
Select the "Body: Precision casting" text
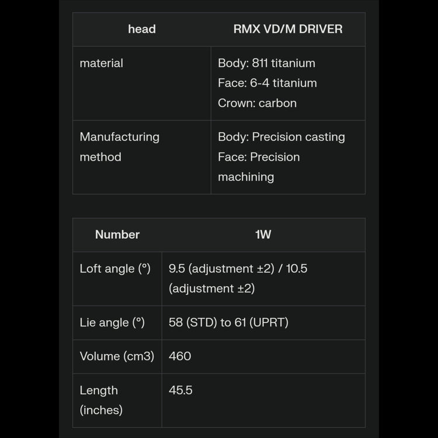281,137
